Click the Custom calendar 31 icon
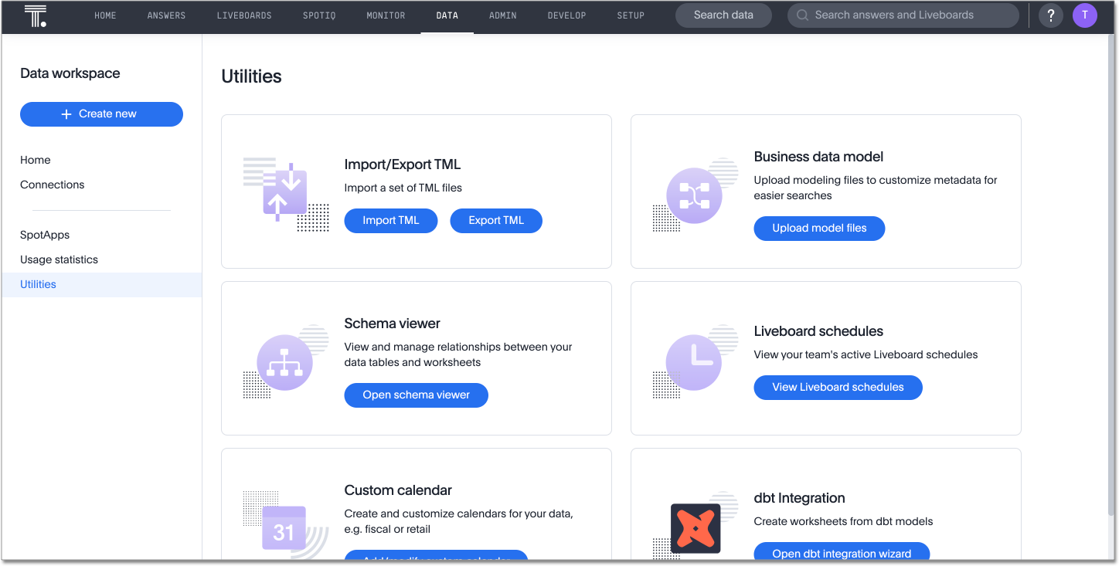This screenshot has height=566, width=1119. tap(284, 528)
